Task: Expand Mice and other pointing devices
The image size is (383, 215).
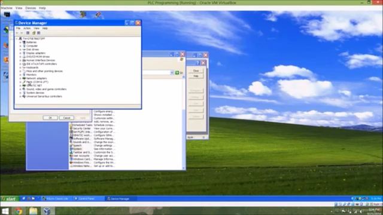Action: pyautogui.click(x=20, y=71)
